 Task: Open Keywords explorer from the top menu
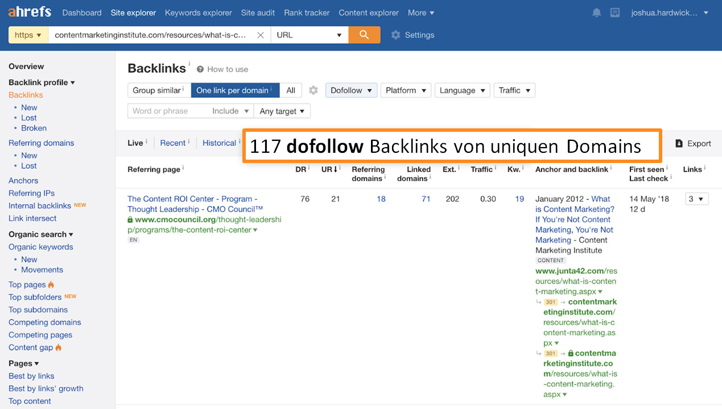(x=198, y=12)
